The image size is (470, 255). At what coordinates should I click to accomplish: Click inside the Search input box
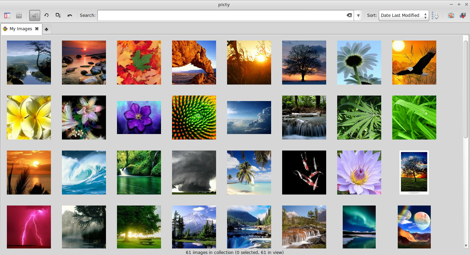point(220,15)
